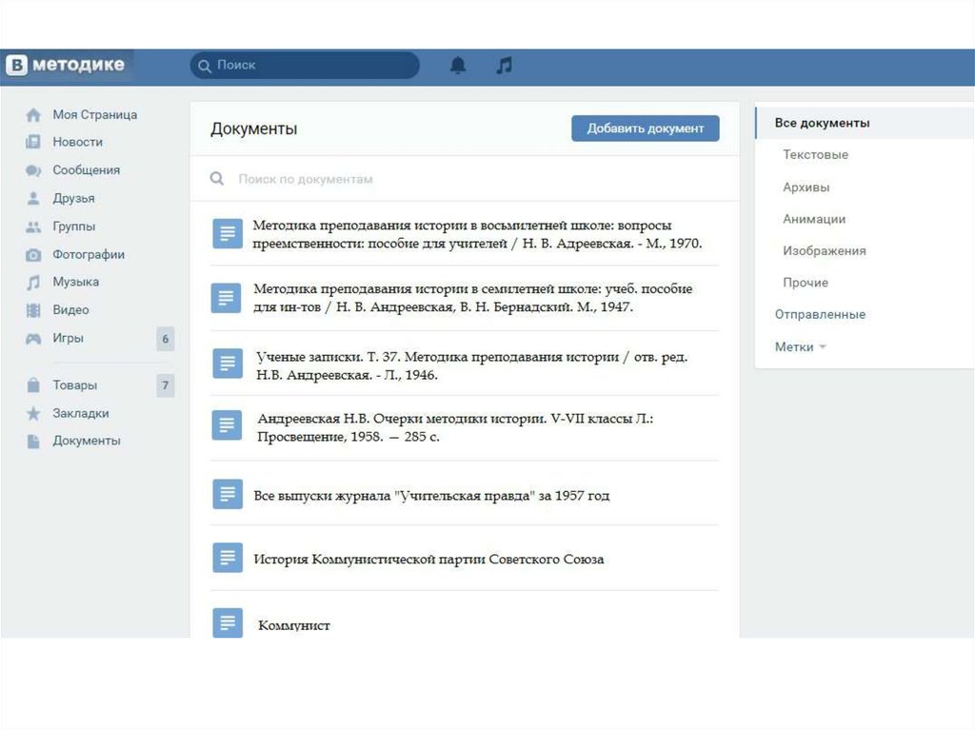975x730 pixels.
Task: Open Друзья in sidebar
Action: pos(73,198)
